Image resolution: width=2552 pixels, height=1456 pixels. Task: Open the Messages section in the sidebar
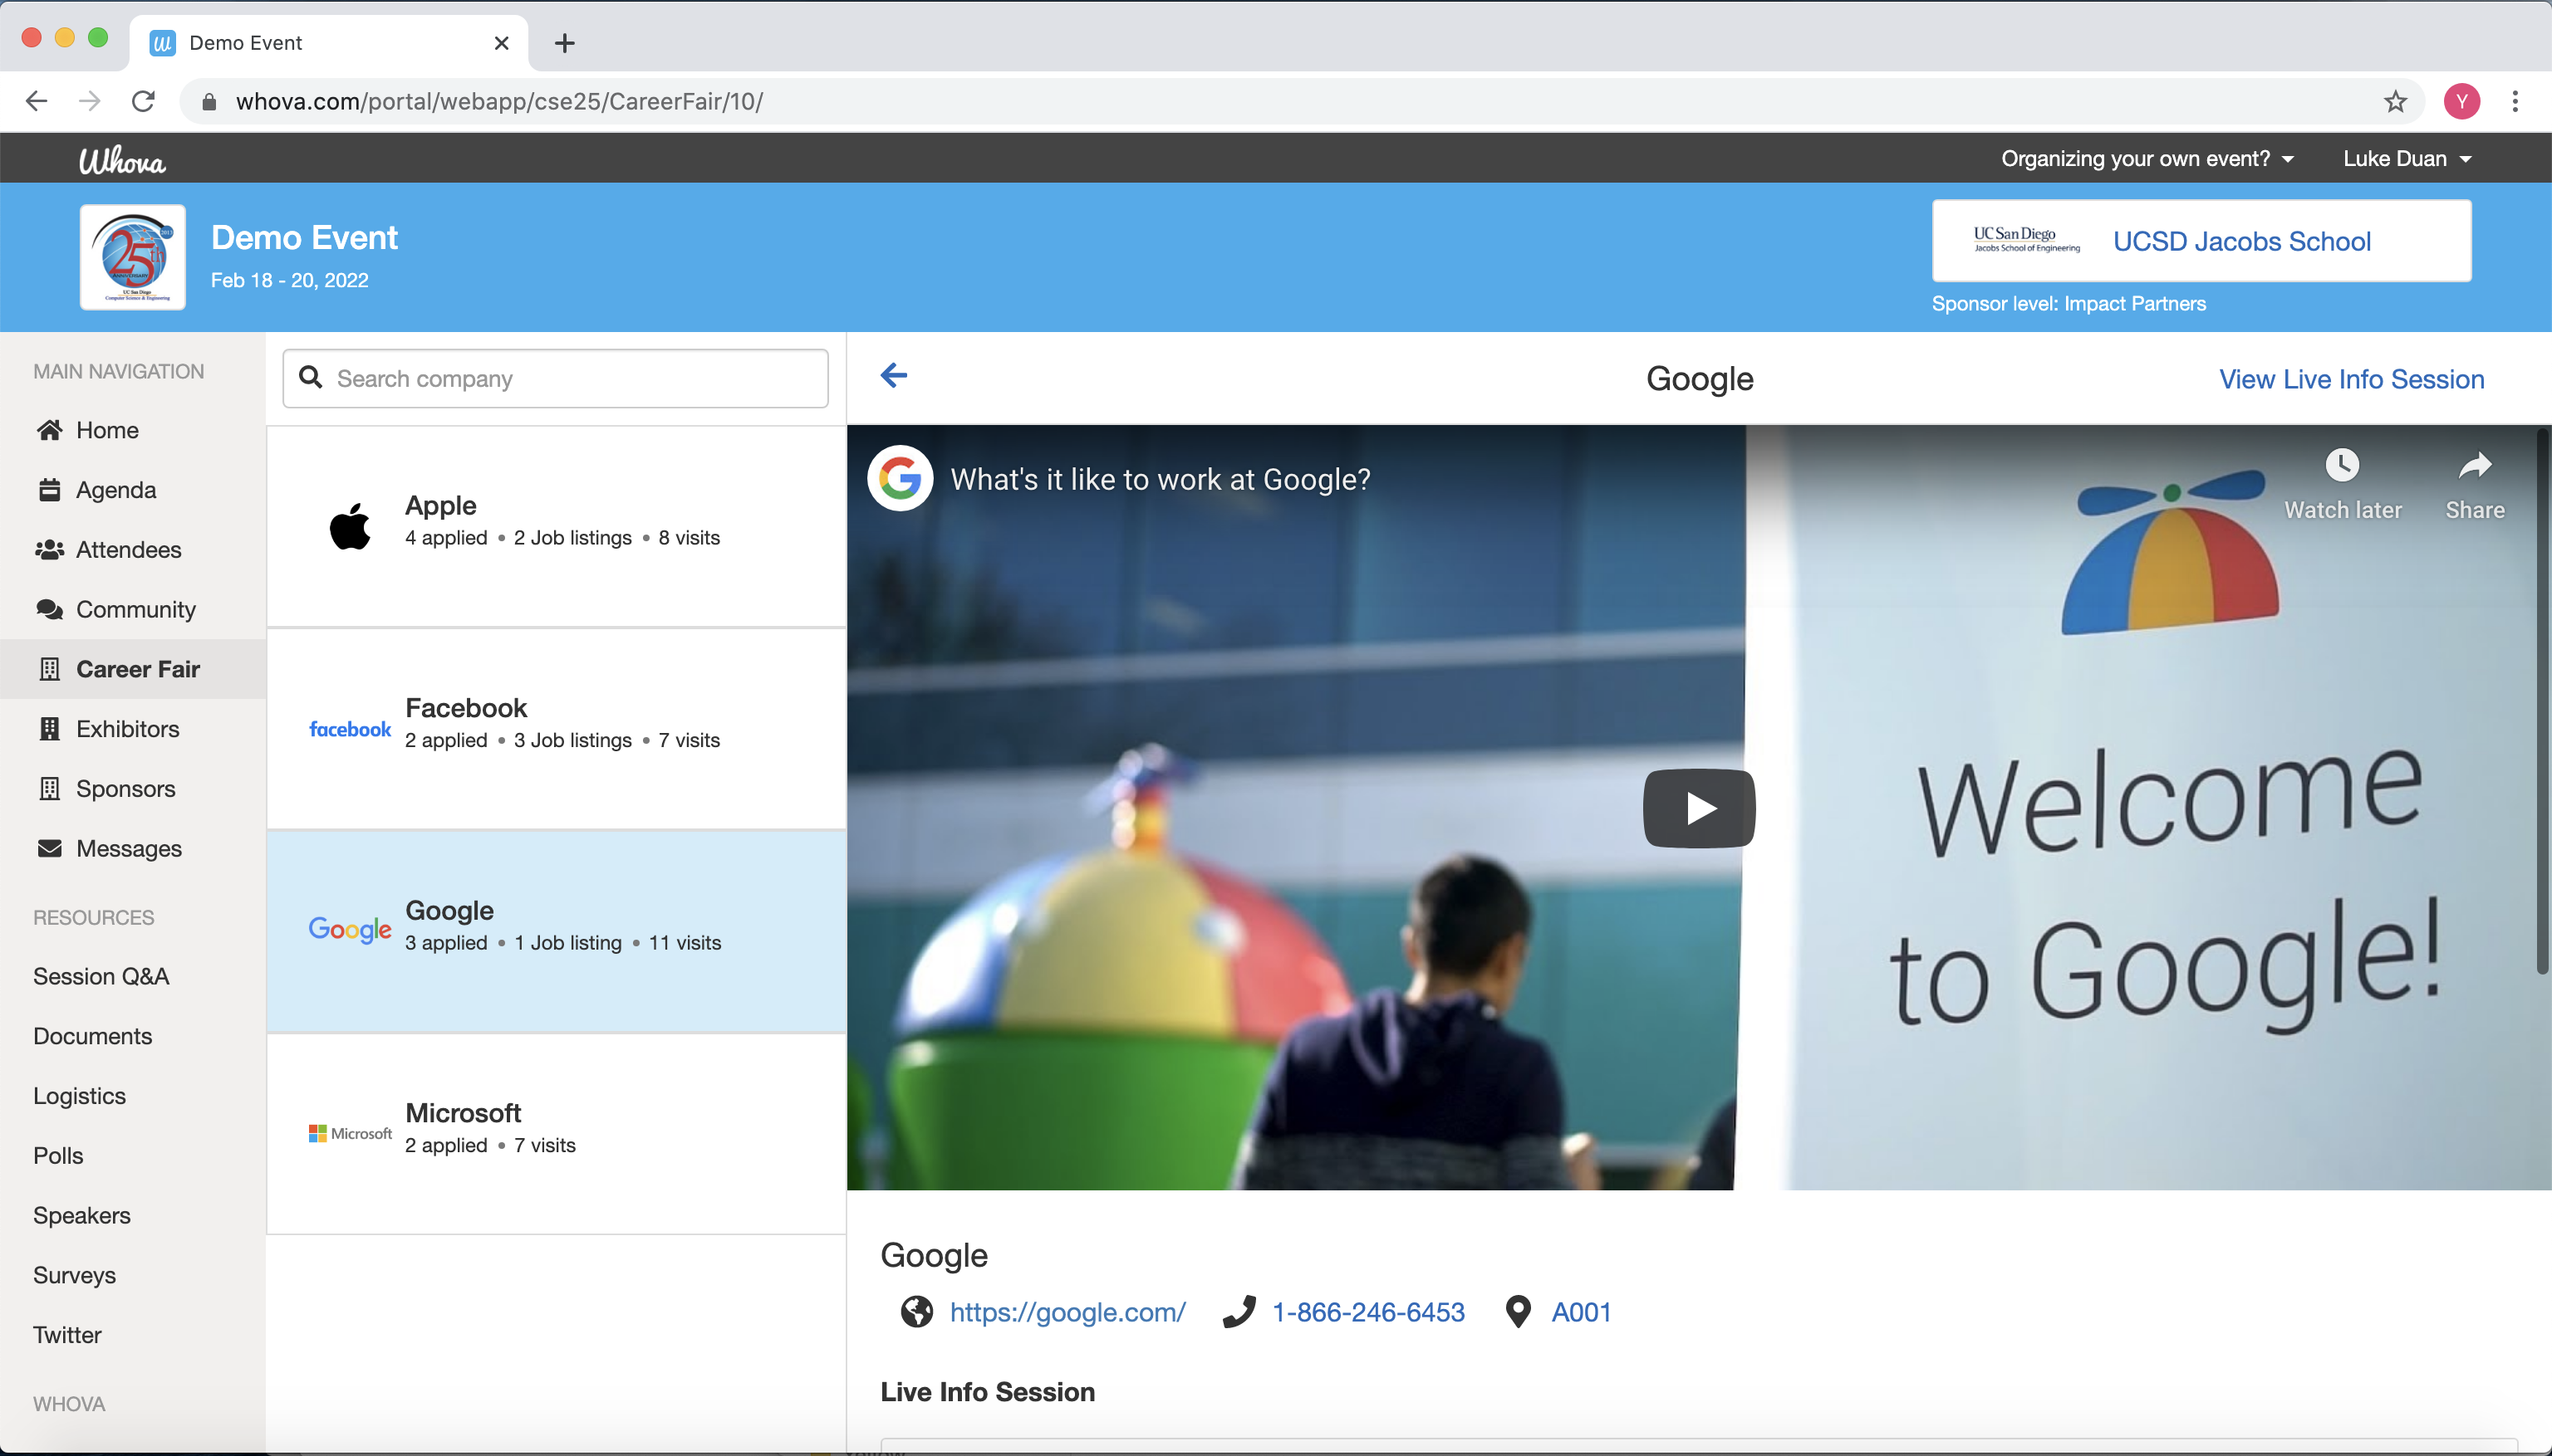pyautogui.click(x=128, y=848)
